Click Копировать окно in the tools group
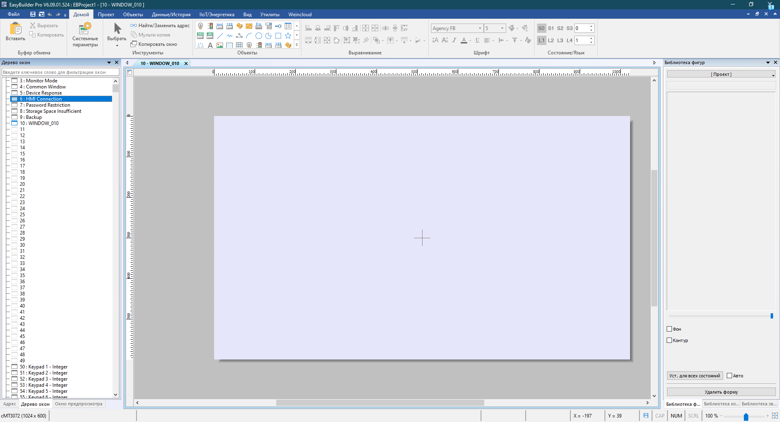Screen dimensions: 780x422 [154, 44]
